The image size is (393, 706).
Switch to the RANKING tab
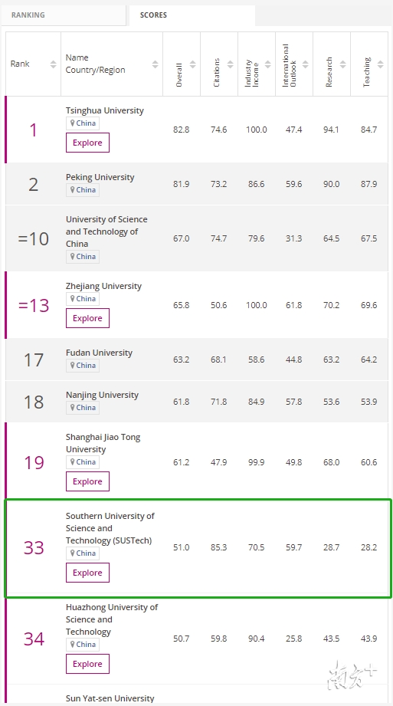[63, 15]
